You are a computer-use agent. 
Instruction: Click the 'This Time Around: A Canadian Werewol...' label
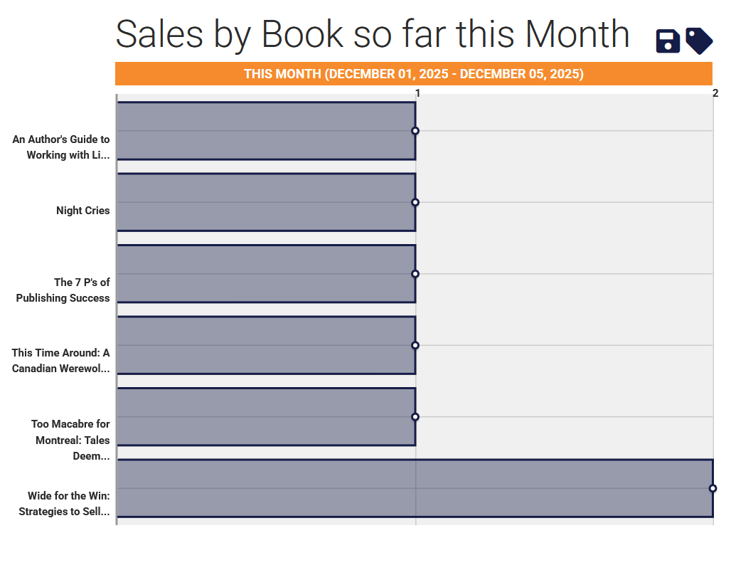pyautogui.click(x=61, y=361)
